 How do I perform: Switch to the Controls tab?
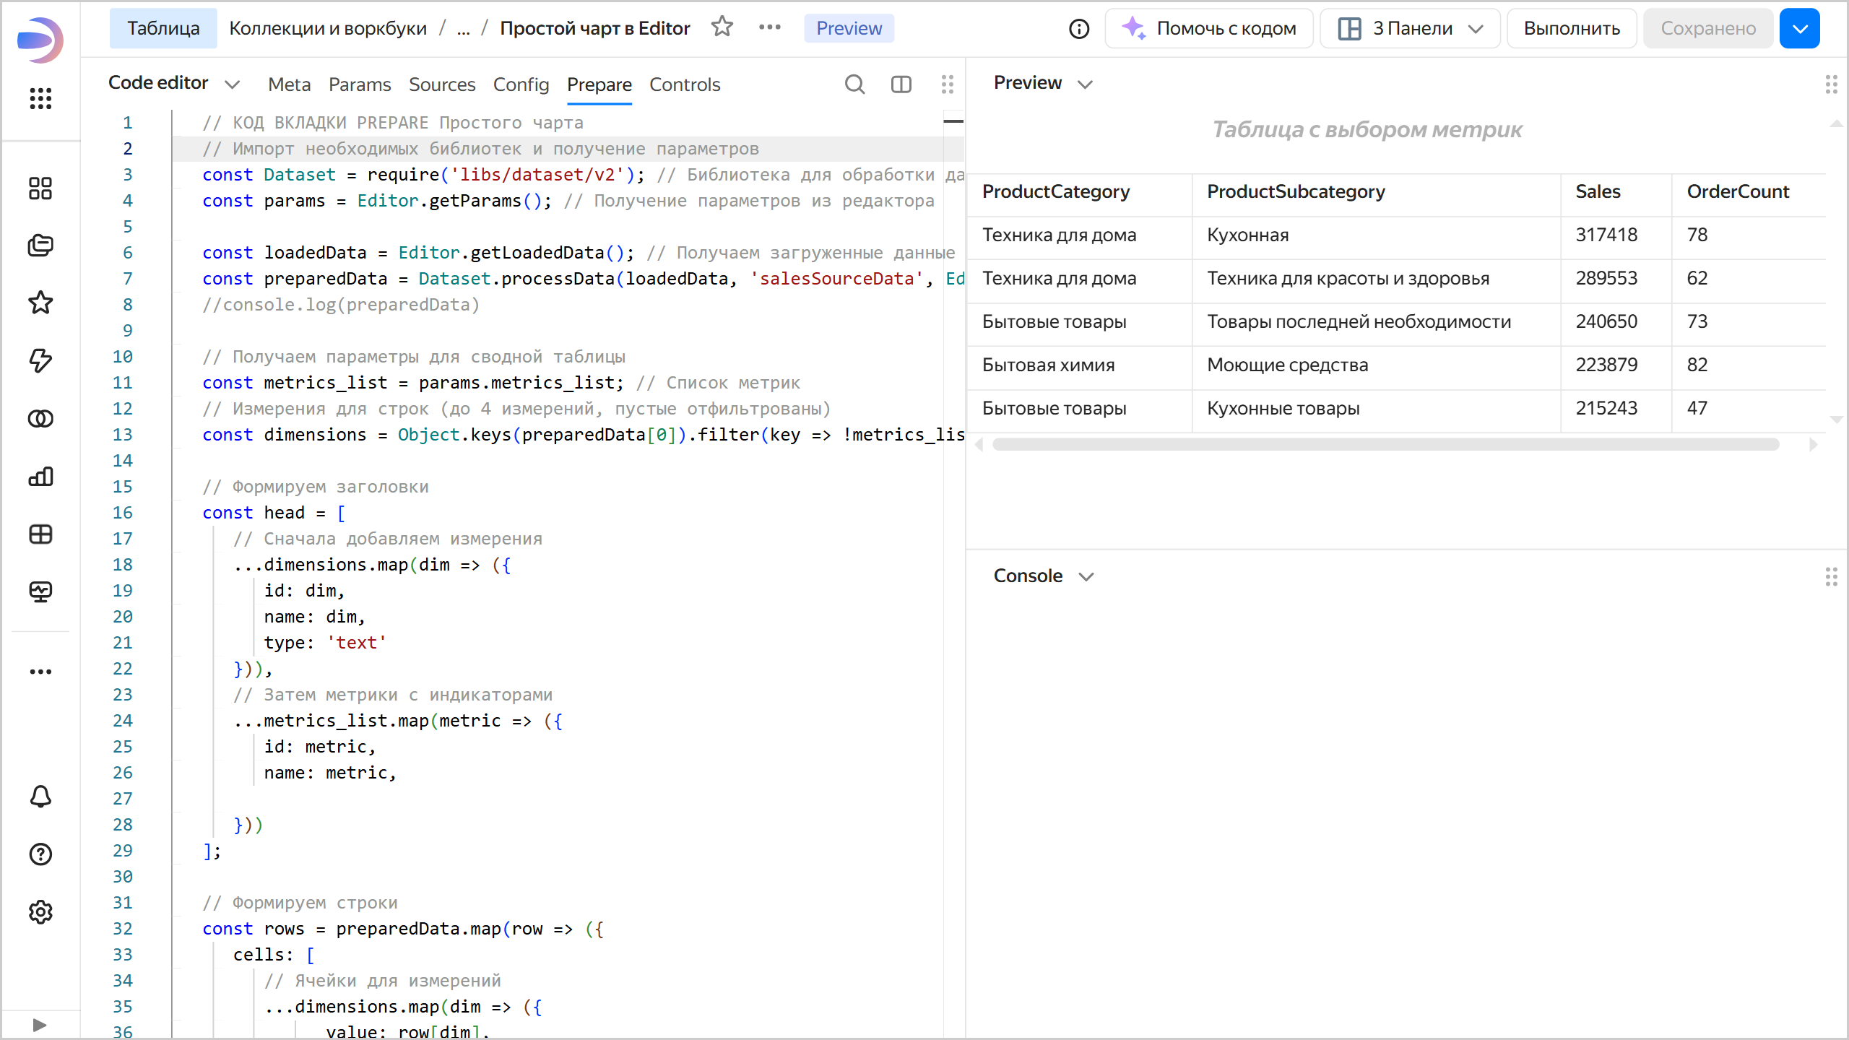point(684,84)
